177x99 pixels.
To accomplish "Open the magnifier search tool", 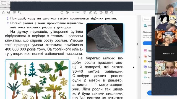I will point(20,12).
